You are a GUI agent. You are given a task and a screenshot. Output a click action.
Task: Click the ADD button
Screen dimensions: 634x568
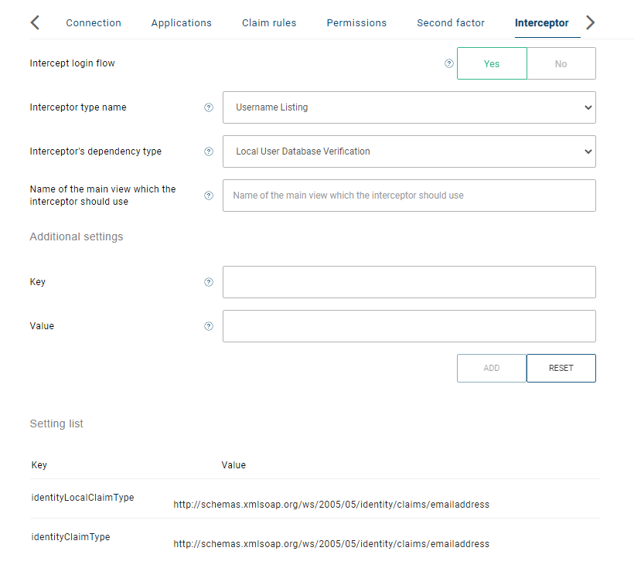[492, 368]
